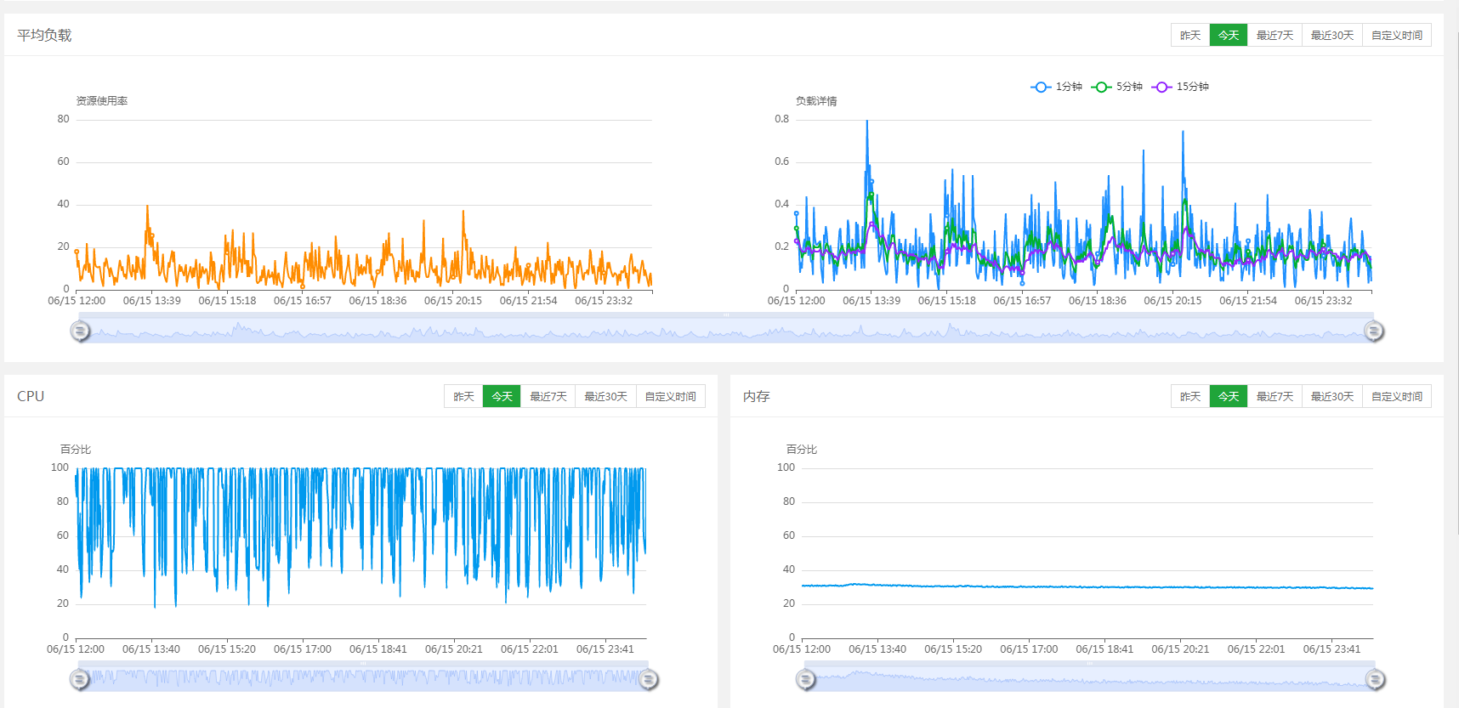Screen dimensions: 1459x708
Task: Select 昨天 in the 平均负载 panel
Action: (1190, 35)
